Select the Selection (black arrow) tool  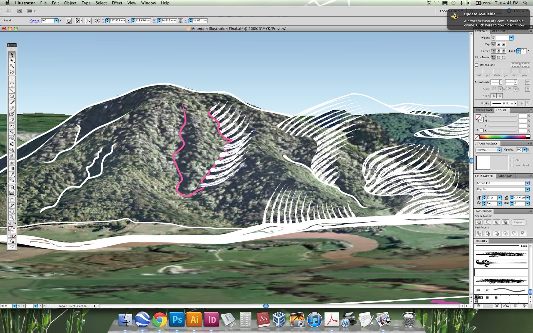coord(12,55)
